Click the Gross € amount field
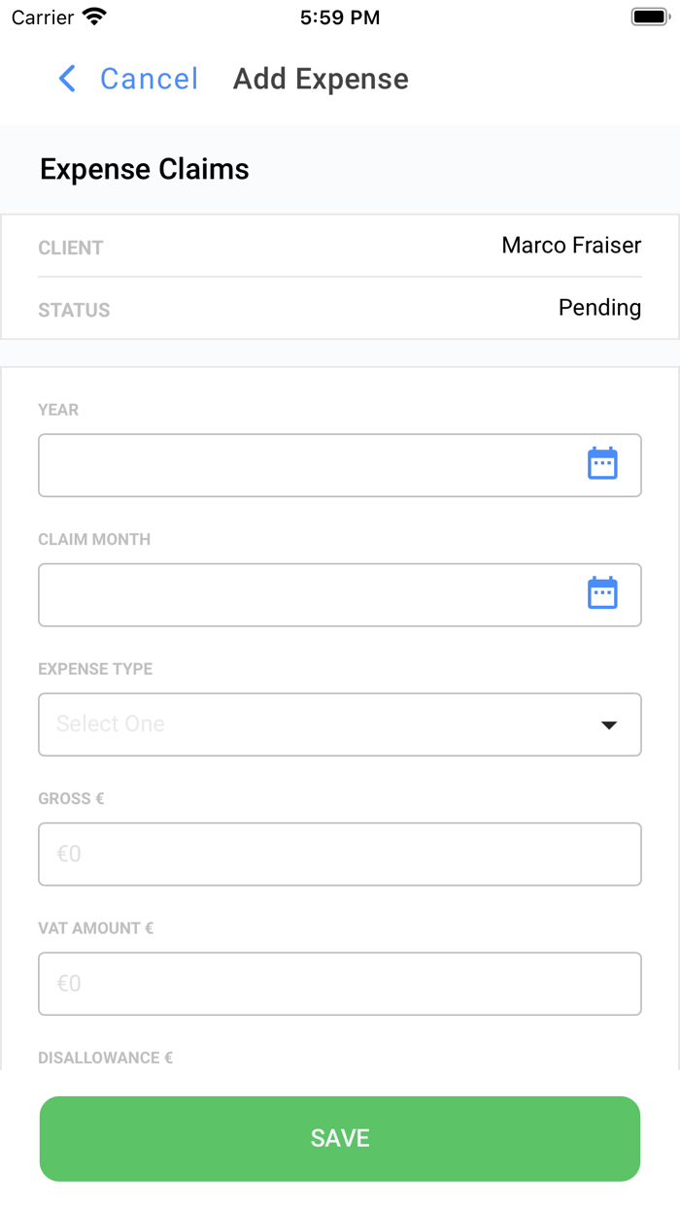Image resolution: width=680 pixels, height=1208 pixels. click(x=340, y=854)
